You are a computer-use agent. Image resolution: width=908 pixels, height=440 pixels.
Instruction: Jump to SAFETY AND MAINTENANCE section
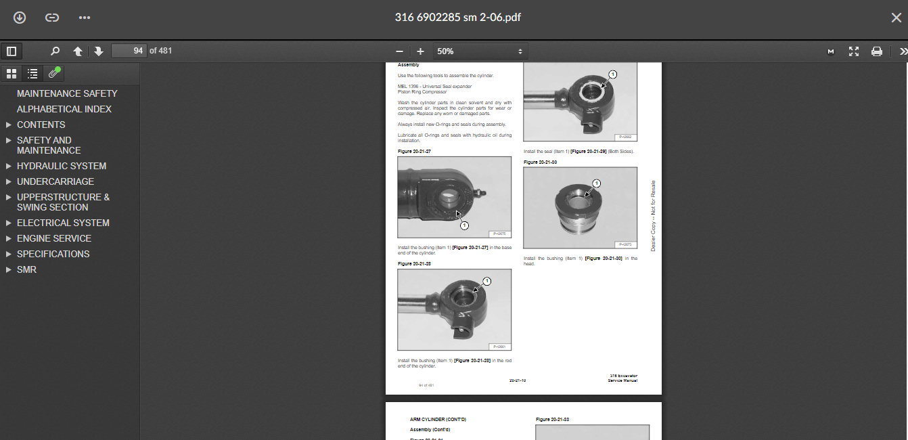pyautogui.click(x=49, y=145)
